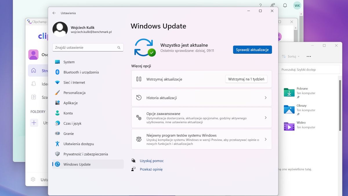Open notifications bell in background window
The width and height of the screenshot is (348, 196).
(x=285, y=5)
